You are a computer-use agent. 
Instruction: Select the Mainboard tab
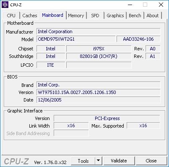pos(53,15)
